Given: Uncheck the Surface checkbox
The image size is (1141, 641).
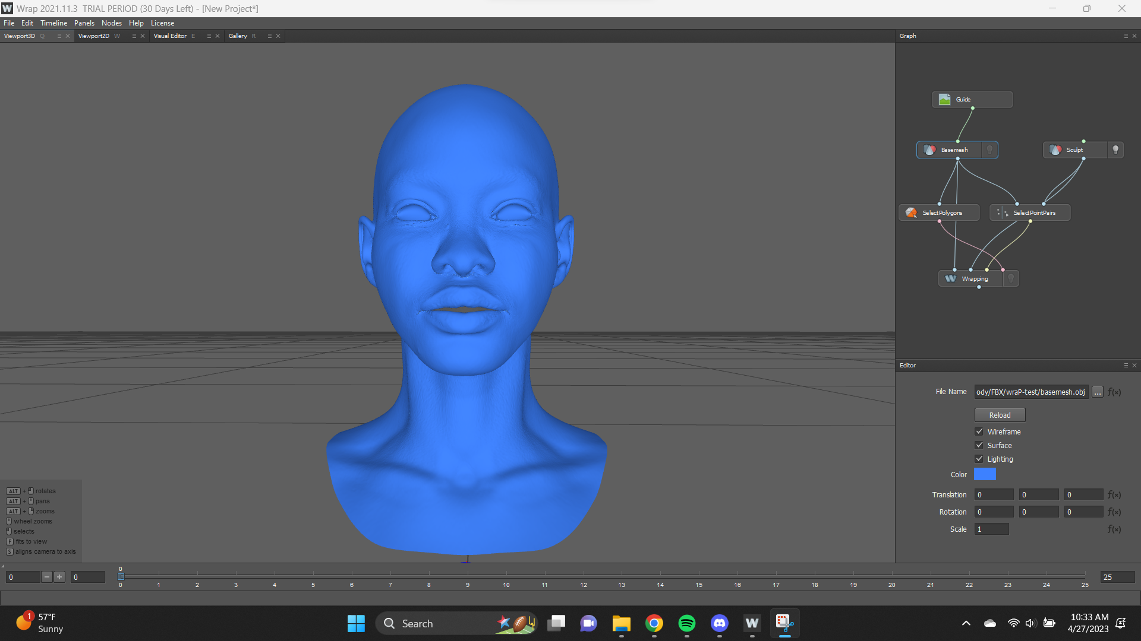Looking at the screenshot, I should [979, 445].
